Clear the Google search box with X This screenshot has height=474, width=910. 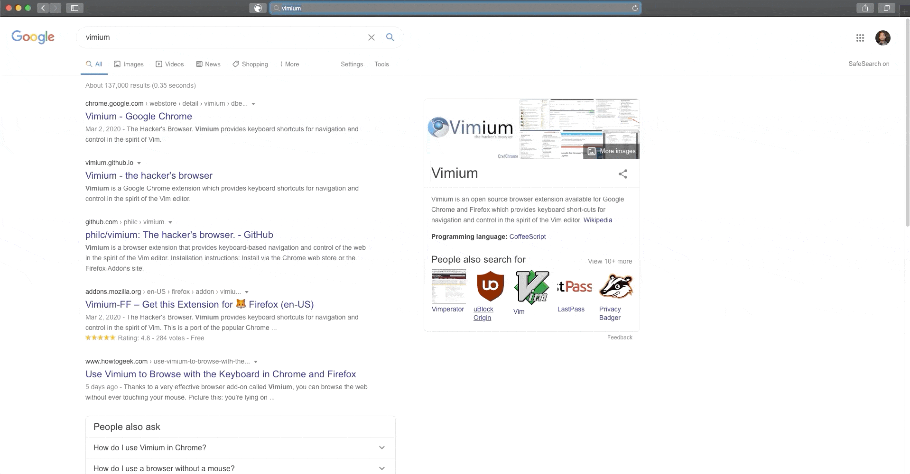pyautogui.click(x=371, y=37)
